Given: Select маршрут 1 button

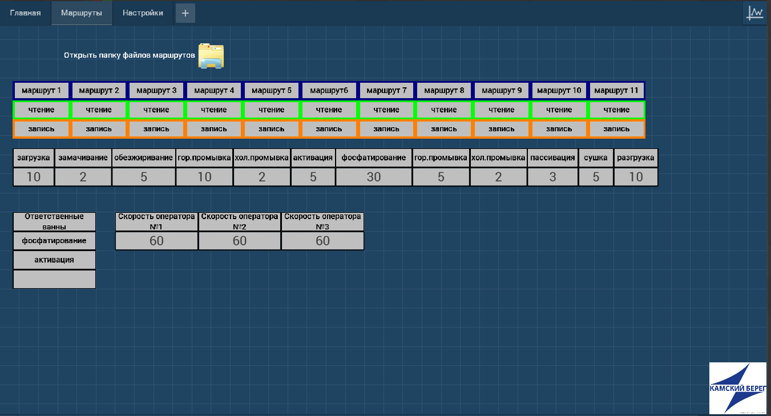Looking at the screenshot, I should tap(42, 90).
